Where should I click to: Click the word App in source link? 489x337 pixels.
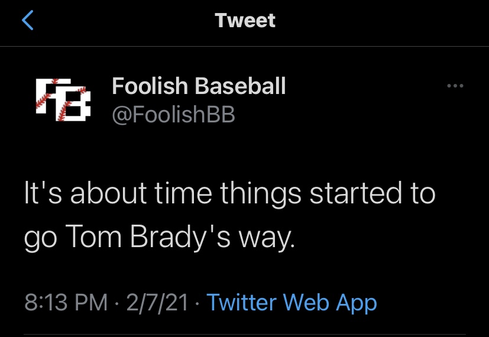click(357, 304)
